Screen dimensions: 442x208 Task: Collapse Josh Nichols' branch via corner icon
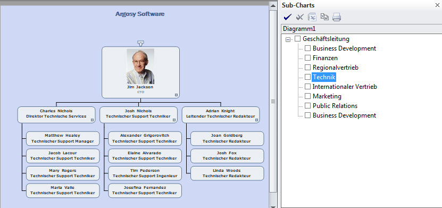coord(174,120)
